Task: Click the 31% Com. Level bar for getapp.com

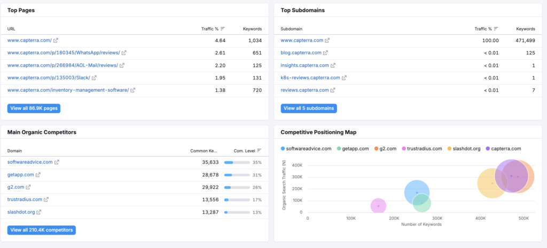Action: pyautogui.click(x=237, y=175)
